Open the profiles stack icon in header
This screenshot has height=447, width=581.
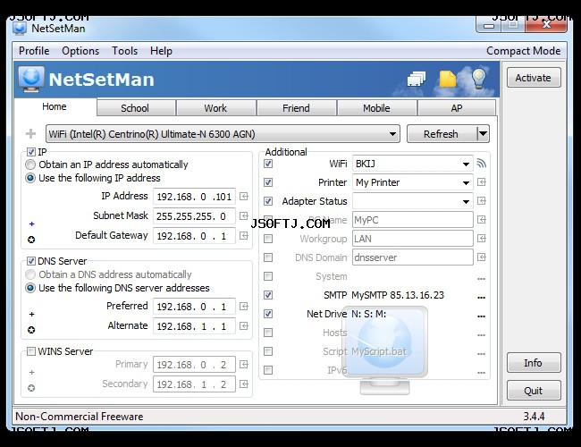point(417,79)
